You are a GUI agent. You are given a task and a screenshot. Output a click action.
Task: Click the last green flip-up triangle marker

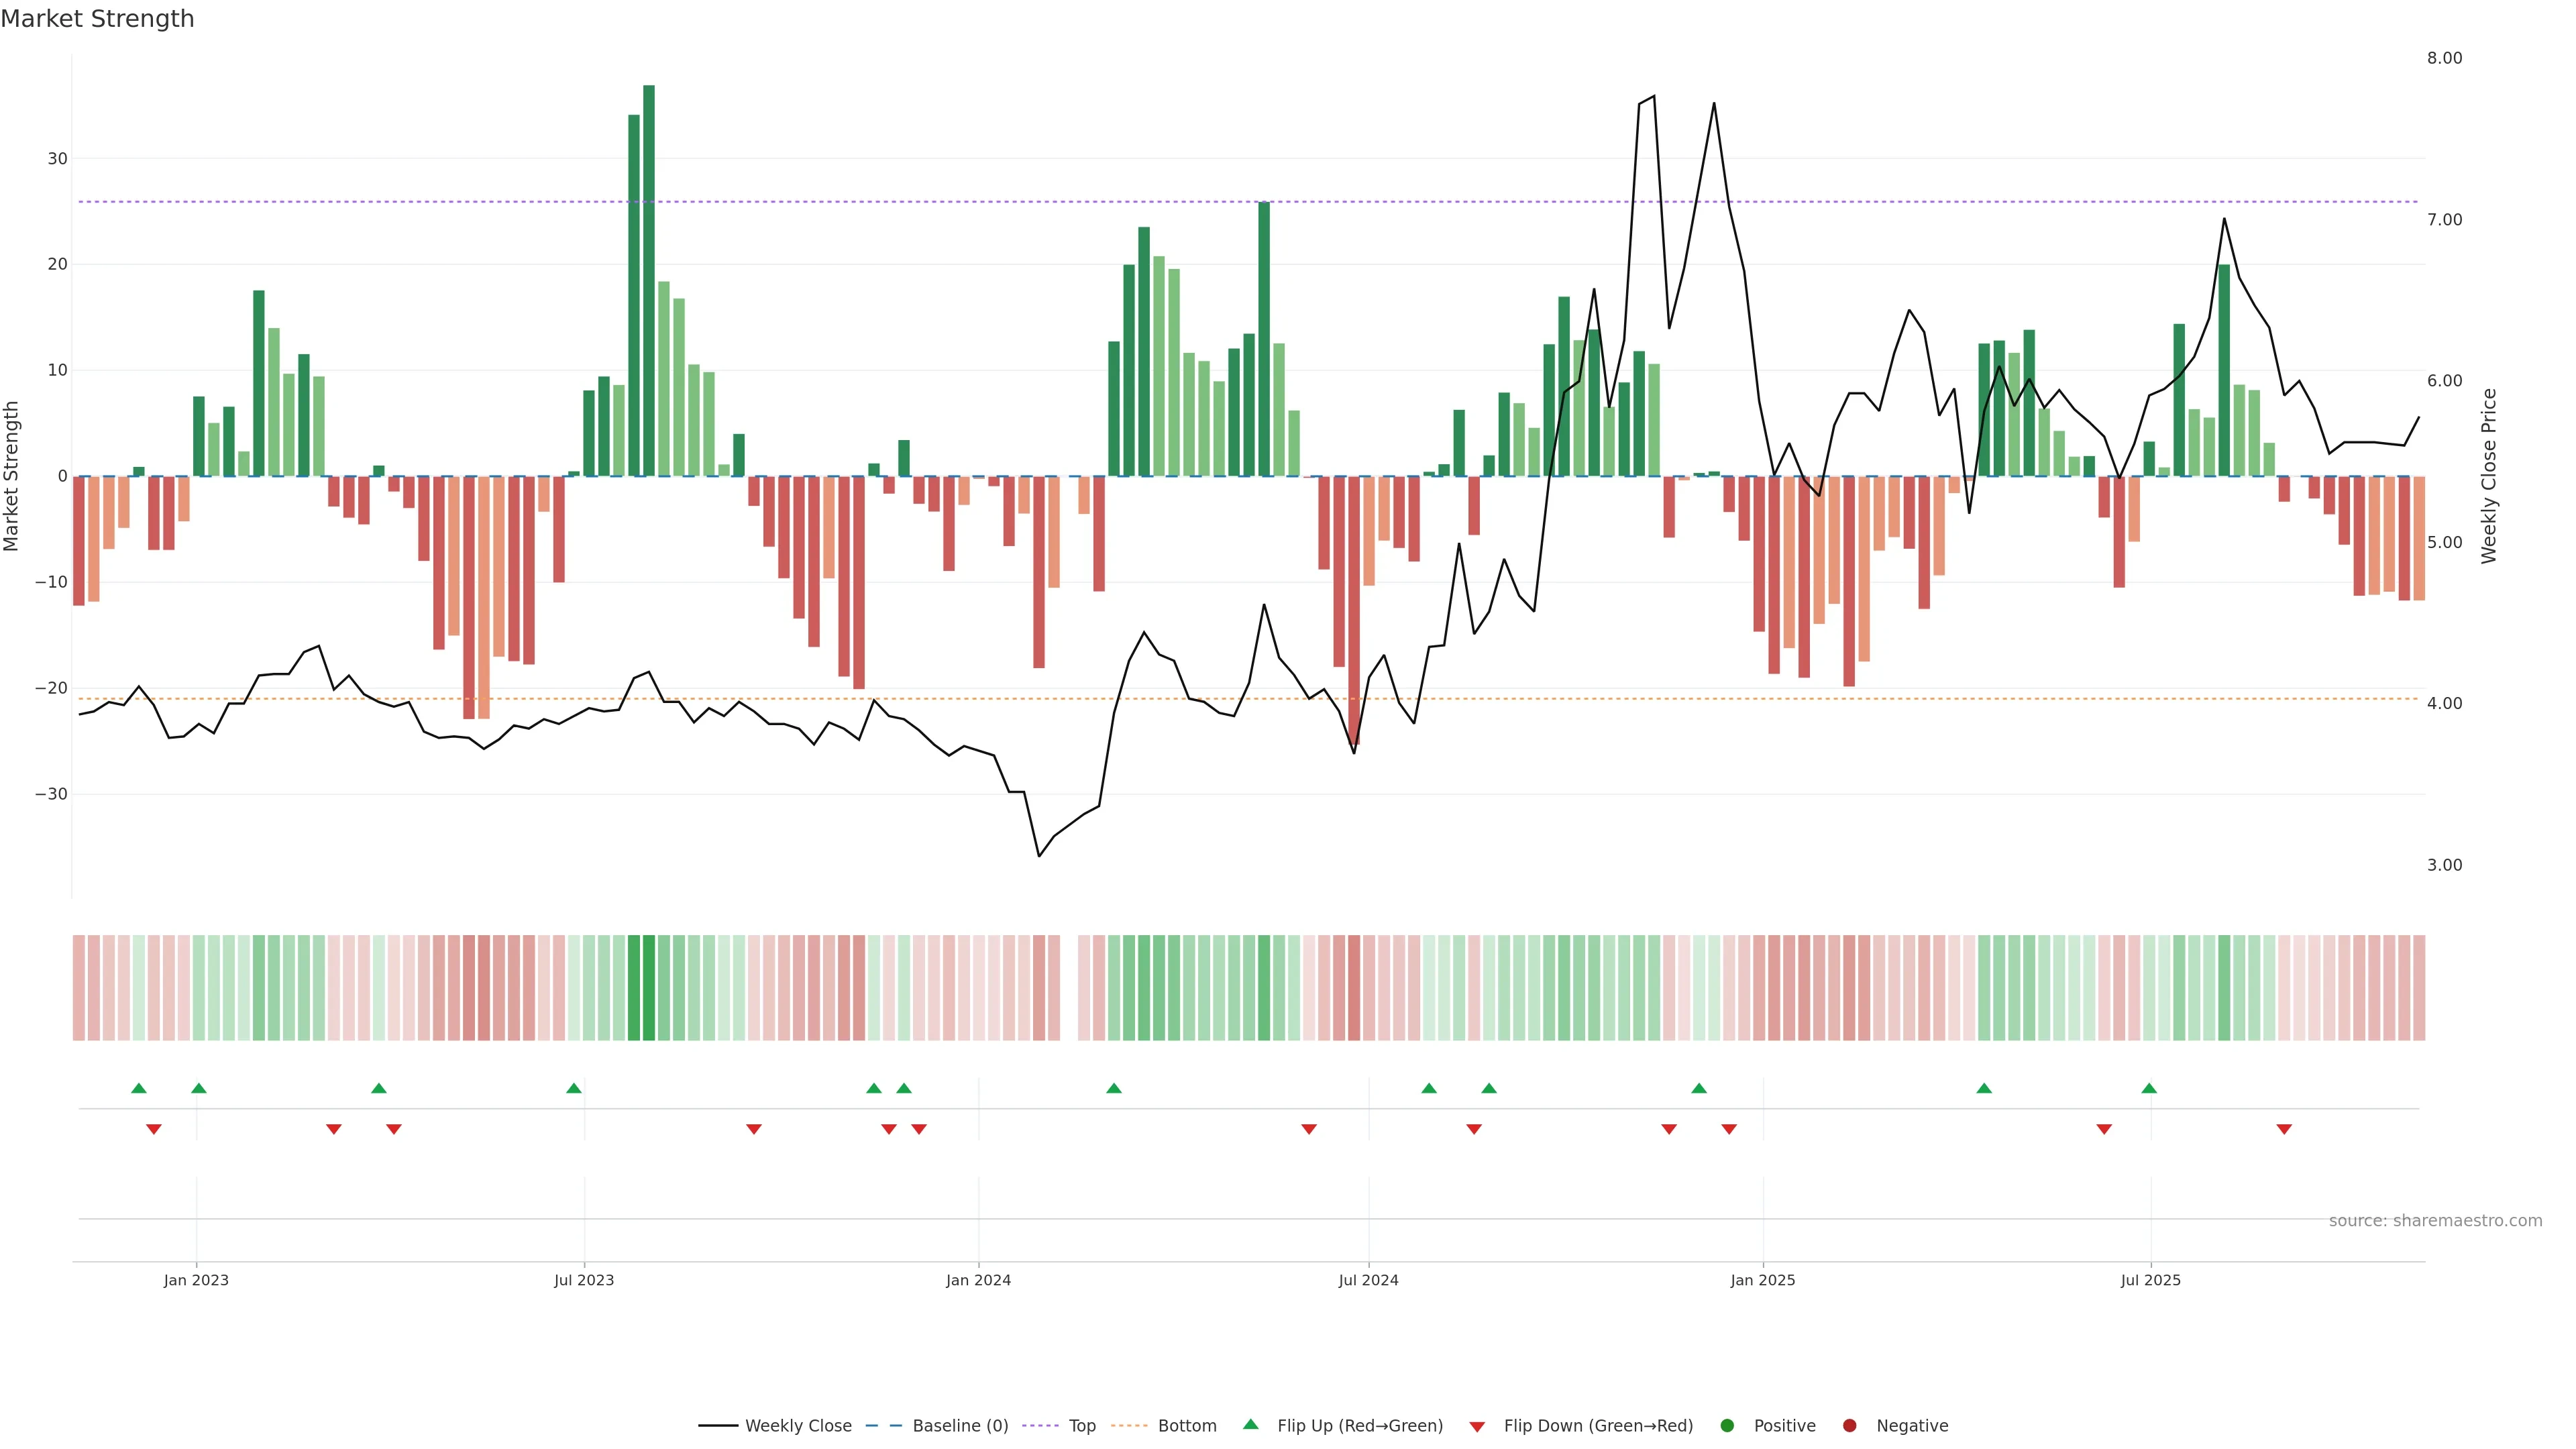(x=2149, y=1088)
